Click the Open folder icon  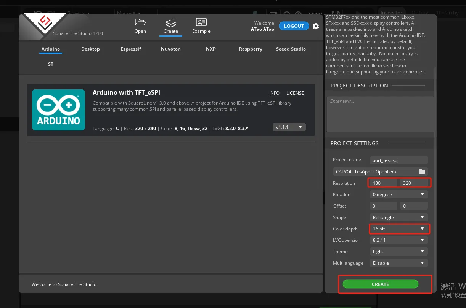(x=140, y=22)
